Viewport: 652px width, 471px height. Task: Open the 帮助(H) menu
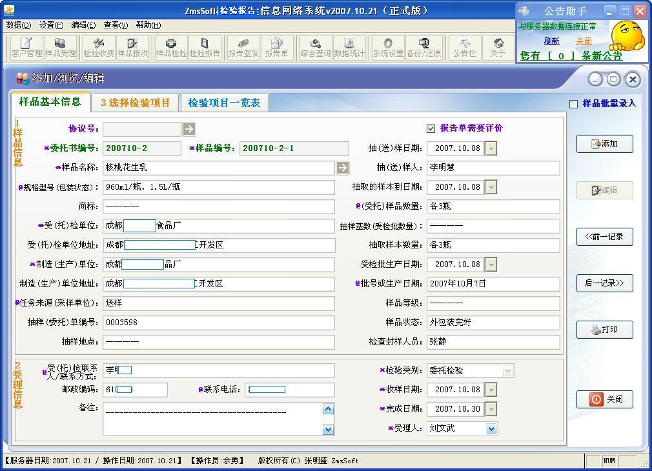[148, 25]
